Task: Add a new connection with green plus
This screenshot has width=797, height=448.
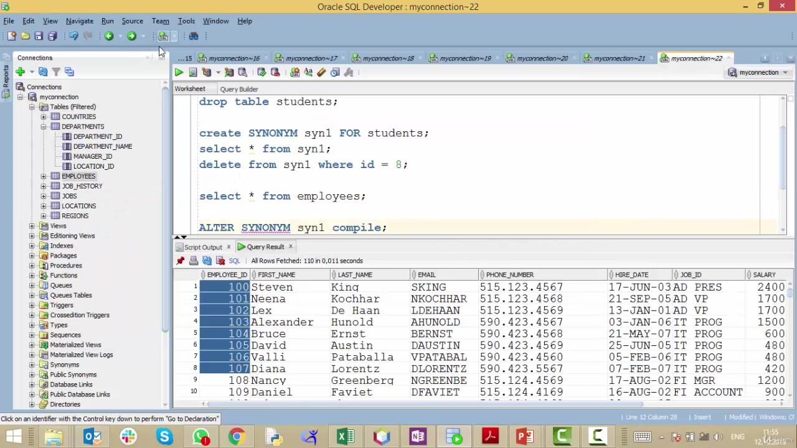Action: (x=20, y=72)
